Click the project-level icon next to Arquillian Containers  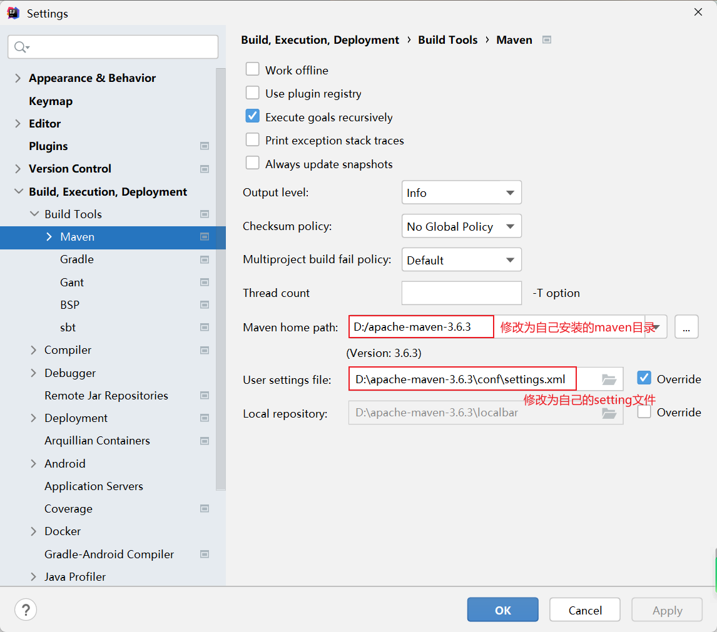[205, 441]
